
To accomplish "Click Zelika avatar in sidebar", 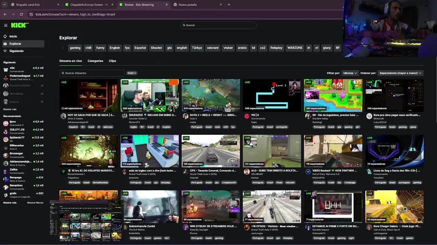I will [x=6, y=171].
